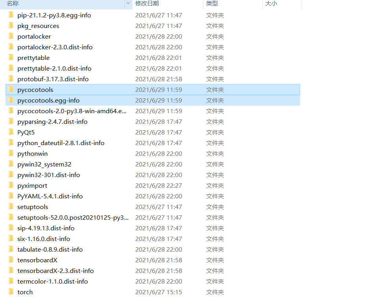Image resolution: width=369 pixels, height=297 pixels.
Task: Select the torch folder name
Action: (25, 292)
